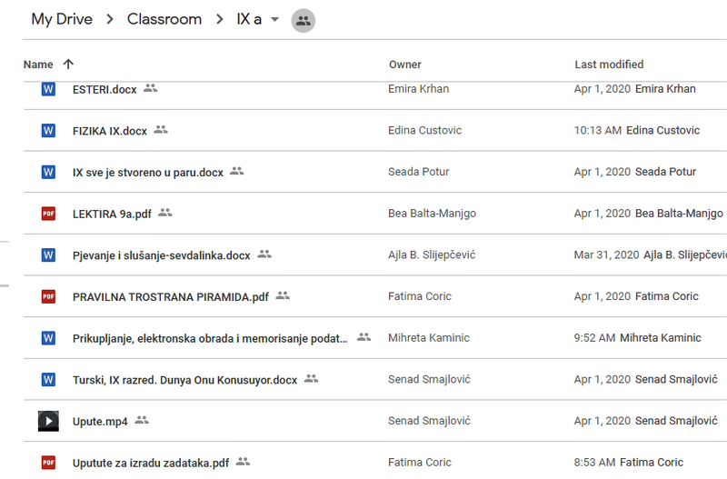This screenshot has height=479, width=727.
Task: Click the PDF icon for Uputute za izradu zadataka.pdf
Action: pos(48,463)
